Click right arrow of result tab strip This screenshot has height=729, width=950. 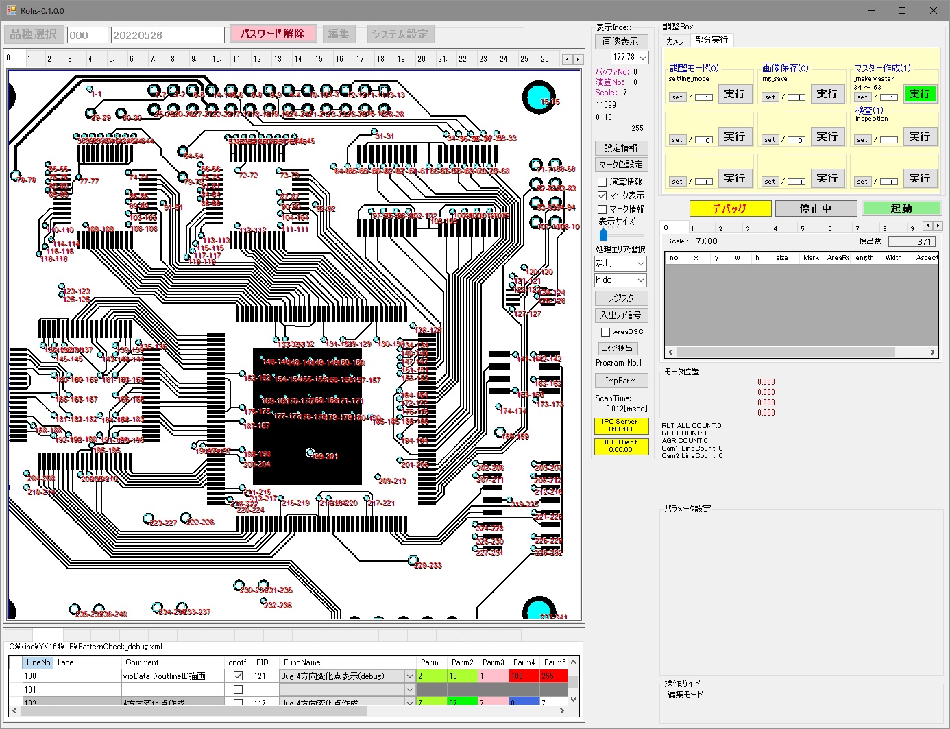coord(938,226)
